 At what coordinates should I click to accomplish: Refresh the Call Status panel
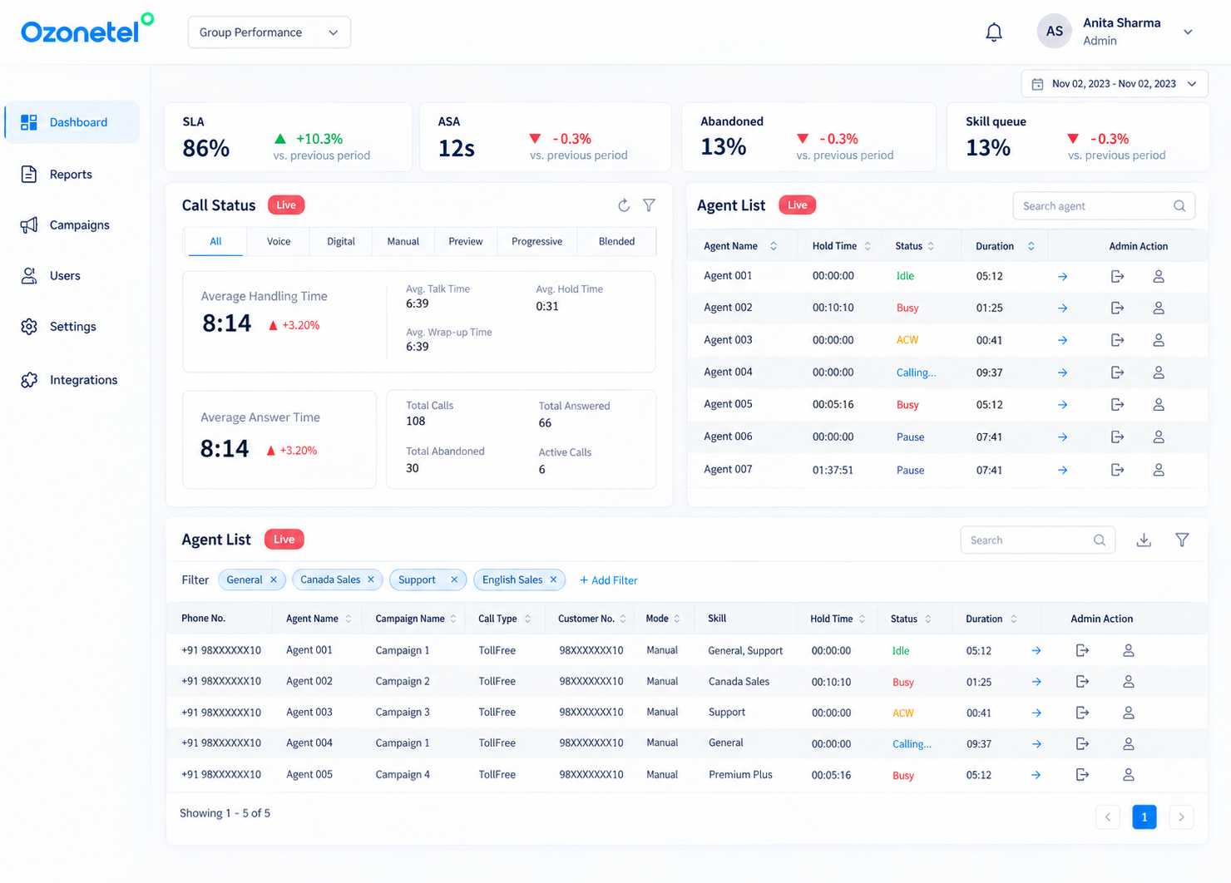pos(624,205)
